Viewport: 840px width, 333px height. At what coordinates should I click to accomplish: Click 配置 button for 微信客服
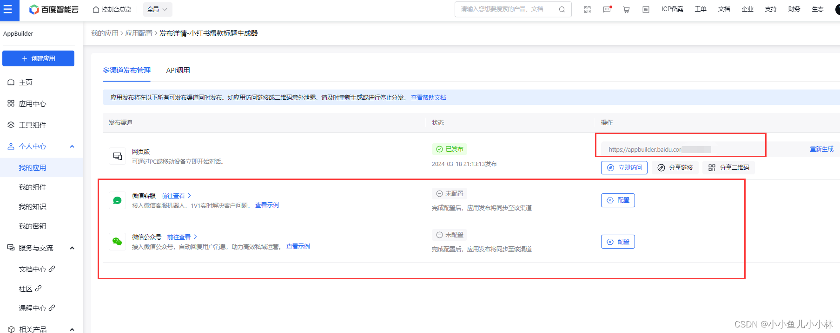[x=618, y=200]
